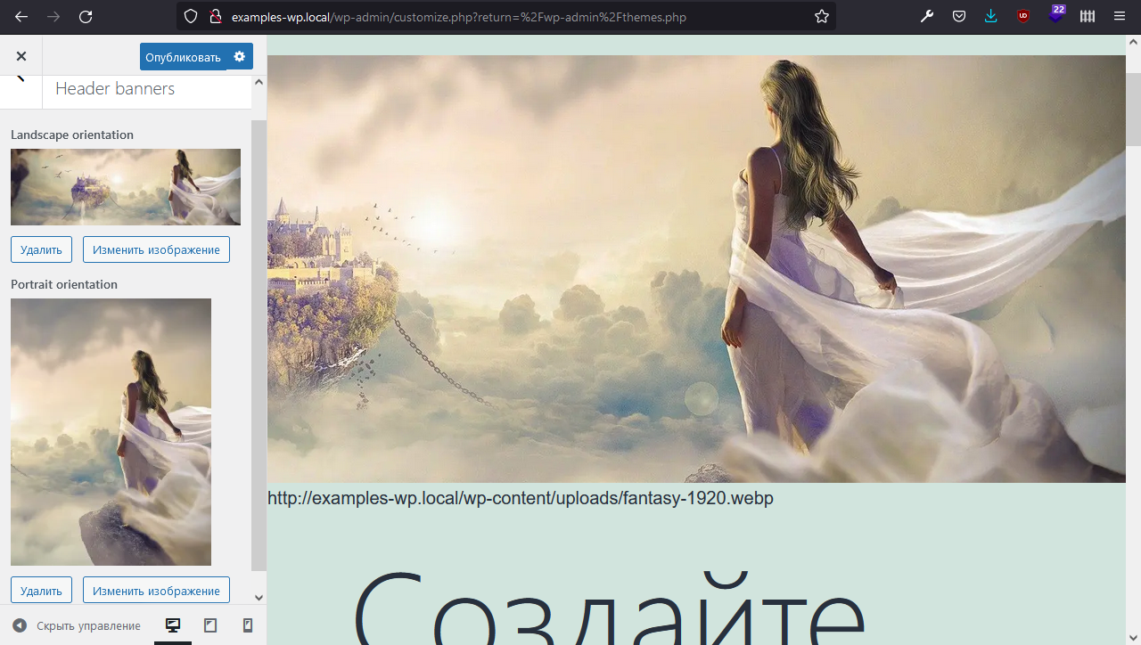
Task: Show browser downloads panel
Action: pyautogui.click(x=991, y=16)
